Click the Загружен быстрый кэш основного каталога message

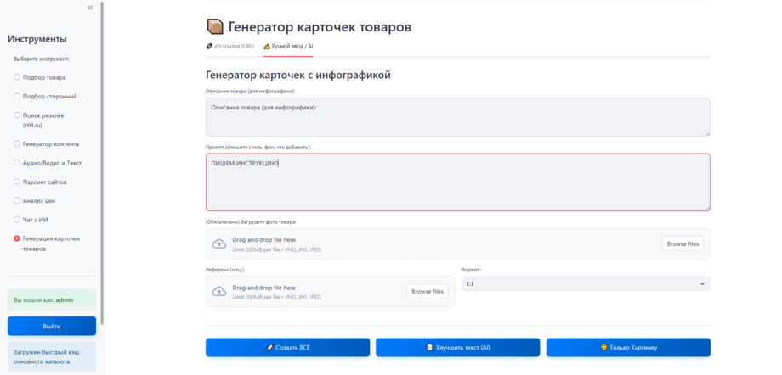click(52, 356)
